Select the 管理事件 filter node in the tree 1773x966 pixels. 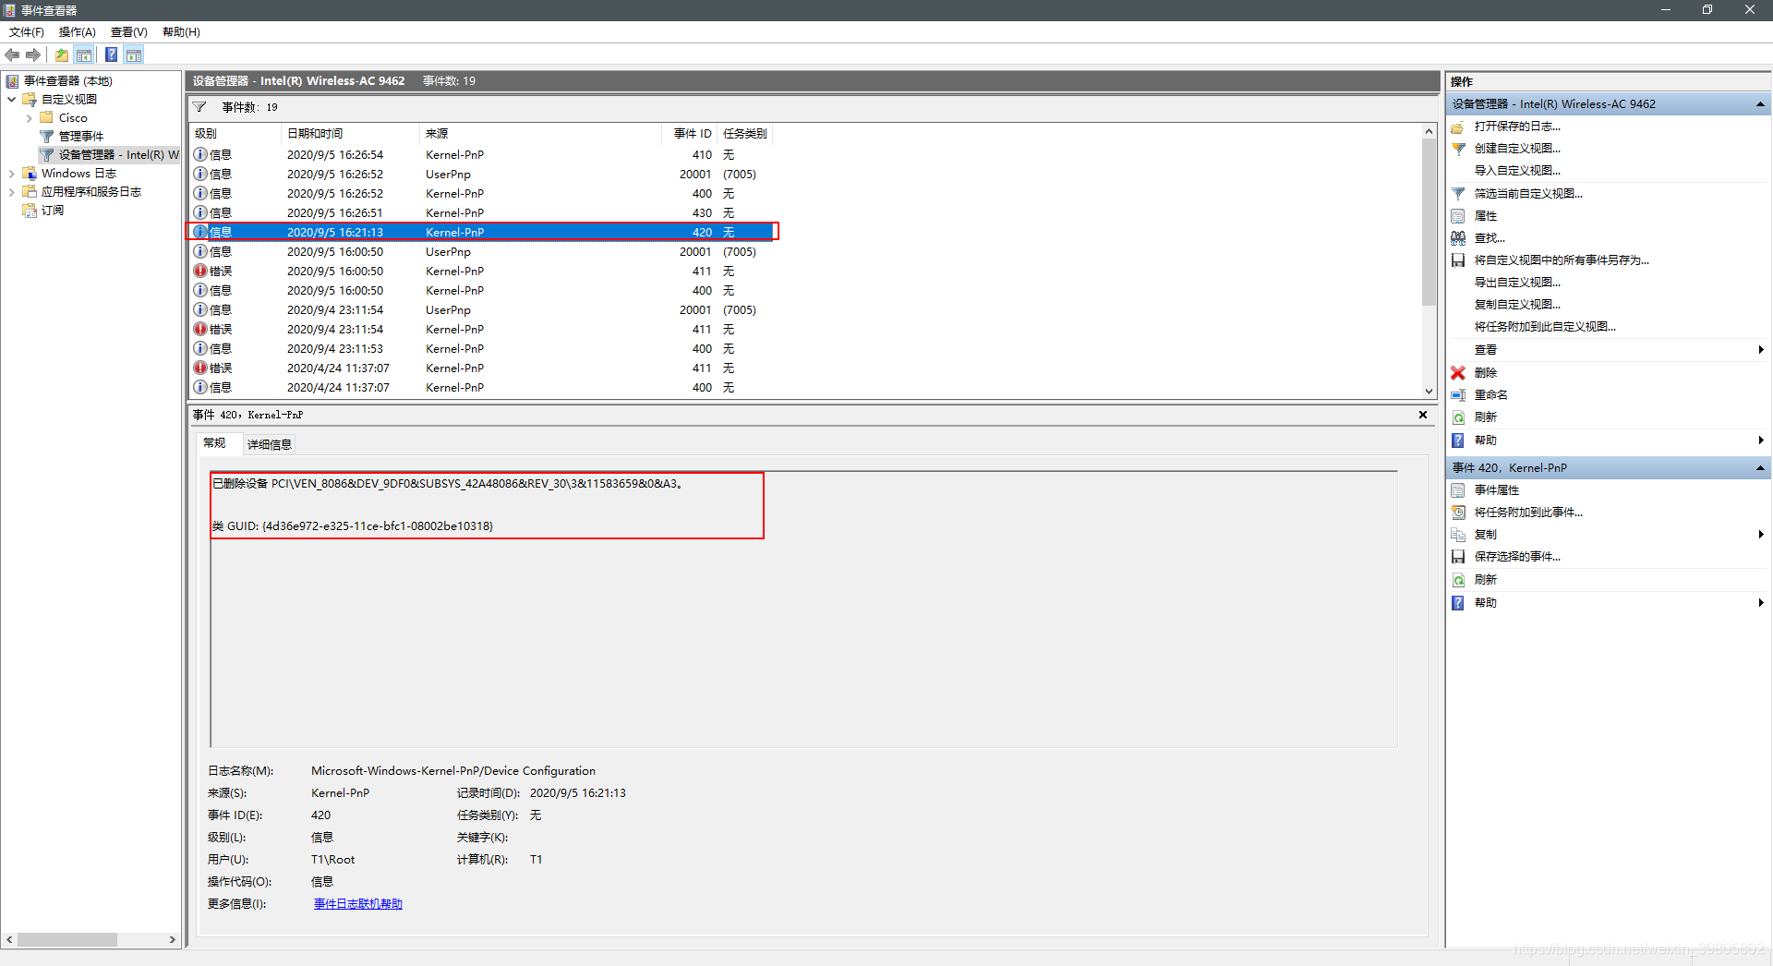click(81, 137)
